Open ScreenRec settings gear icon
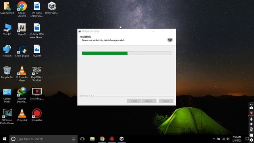 [251, 140]
